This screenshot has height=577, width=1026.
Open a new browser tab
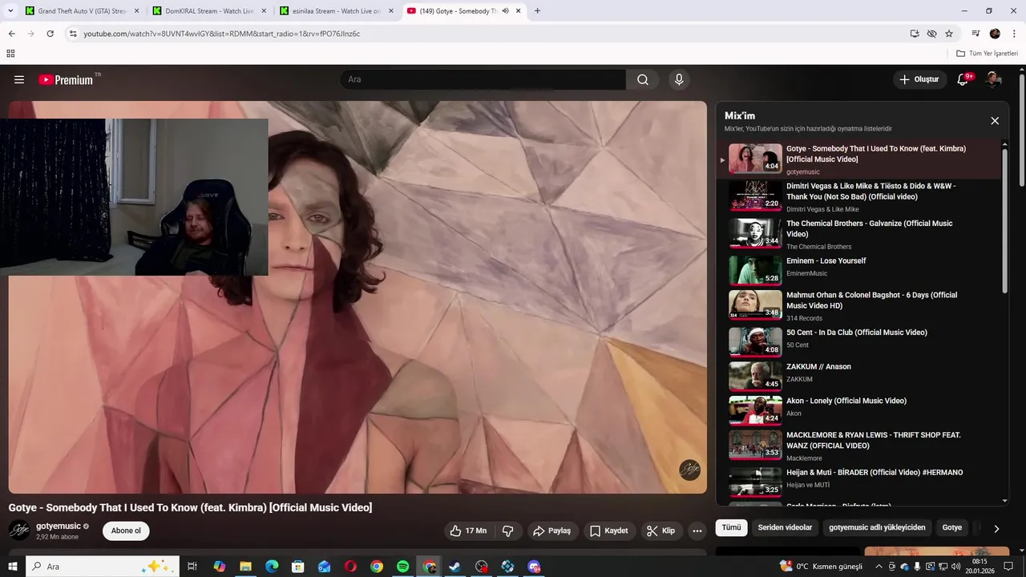[537, 11]
